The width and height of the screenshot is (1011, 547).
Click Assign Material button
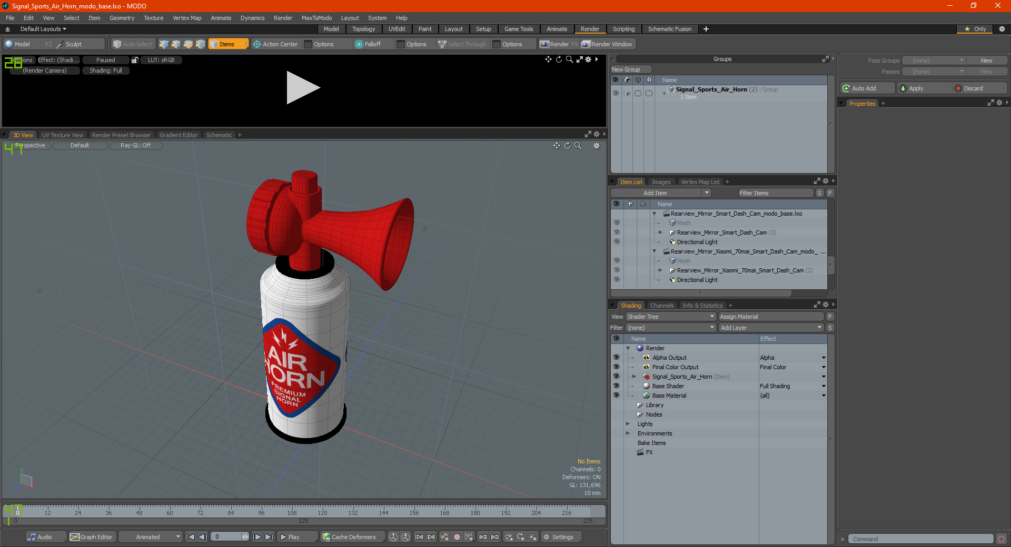coord(771,317)
